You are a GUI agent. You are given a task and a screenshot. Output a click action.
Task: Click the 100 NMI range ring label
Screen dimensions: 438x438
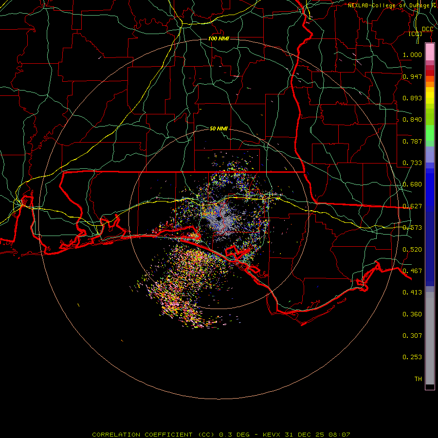(x=219, y=38)
